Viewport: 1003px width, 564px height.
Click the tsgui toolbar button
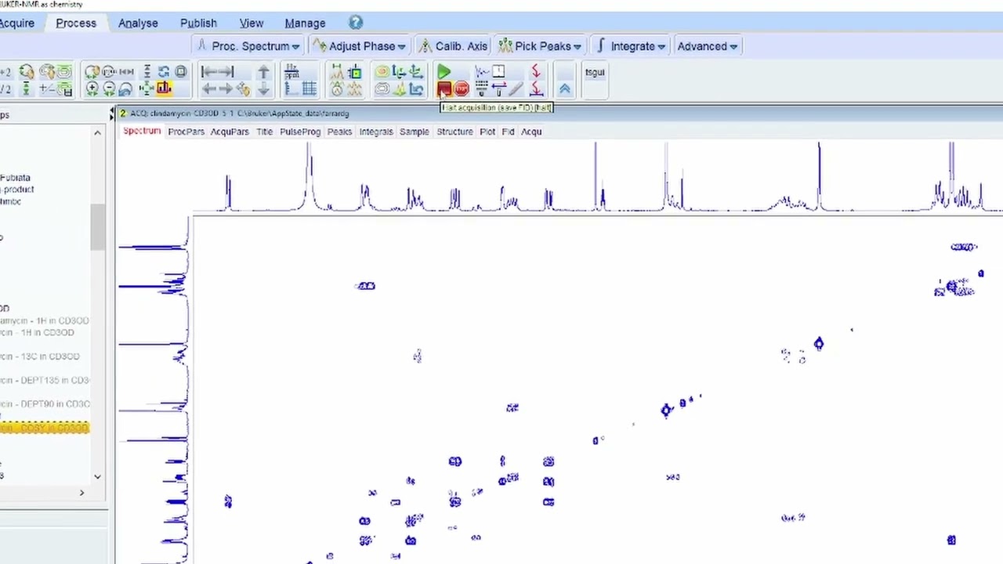pos(595,73)
